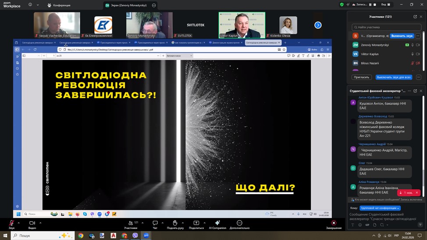Pop out the Участники panel
The width and height of the screenshot is (427, 240).
(x=415, y=17)
